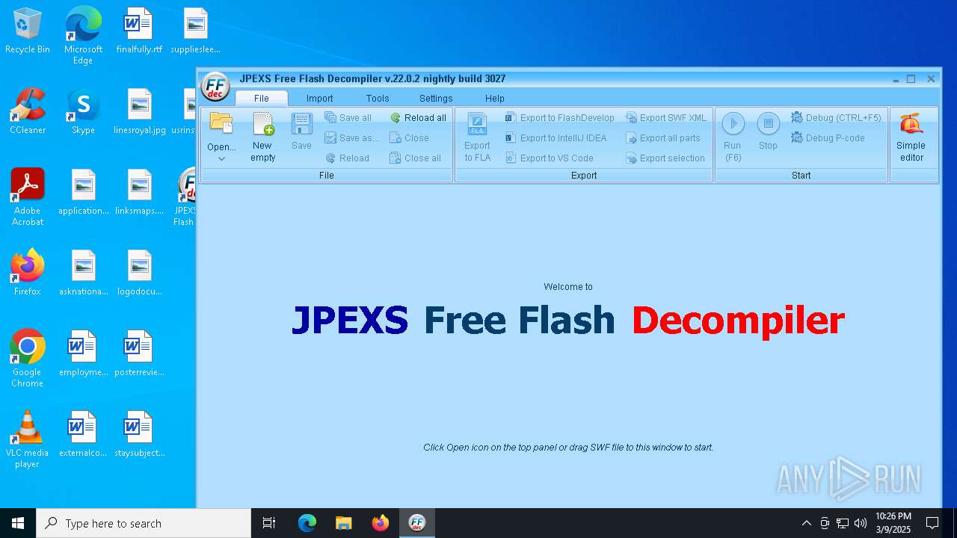Viewport: 957px width, 538px height.
Task: Select the employme... Word document
Action: pyautogui.click(x=83, y=353)
